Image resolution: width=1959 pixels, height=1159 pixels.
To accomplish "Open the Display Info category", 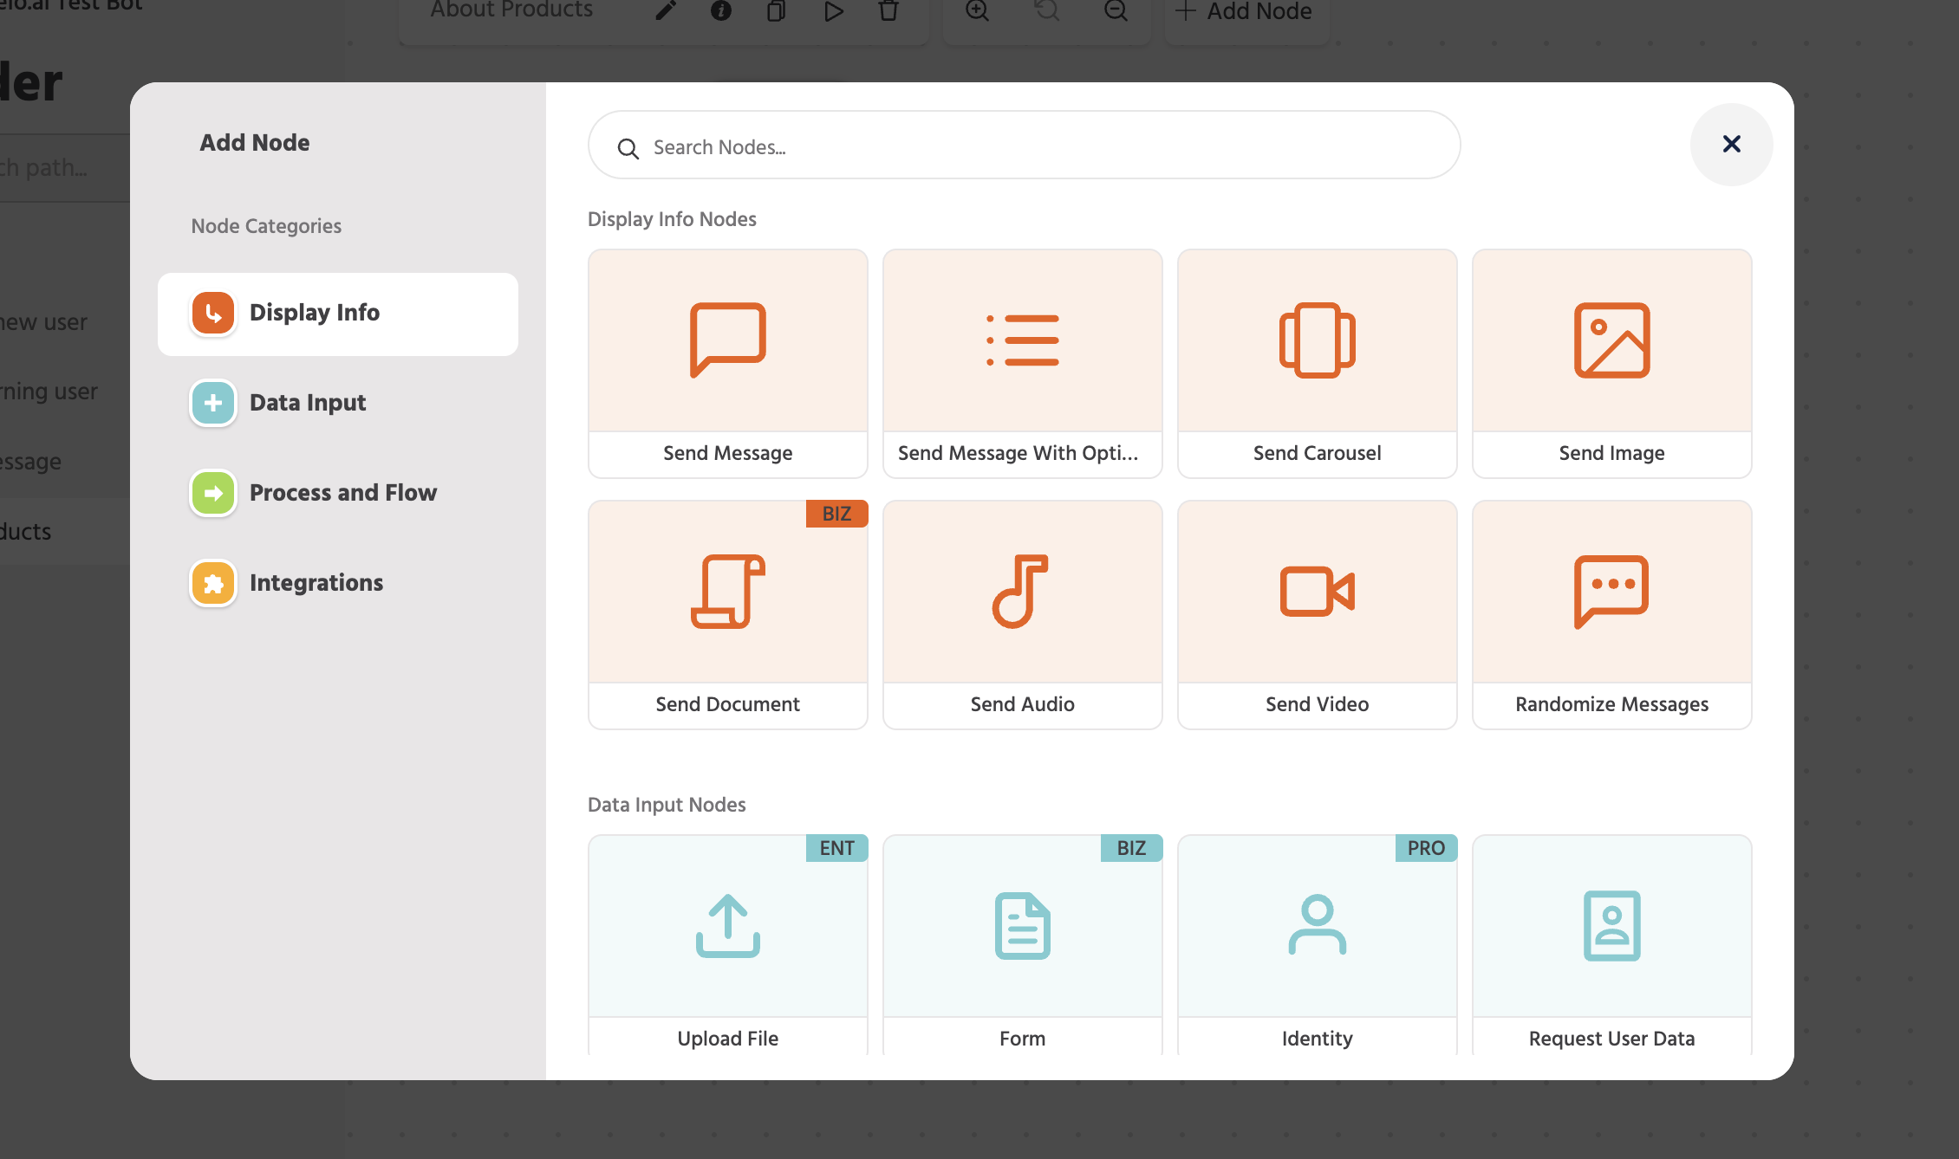I will (x=338, y=314).
